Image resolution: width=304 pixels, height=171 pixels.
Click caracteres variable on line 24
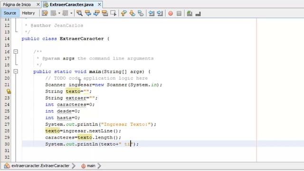72,104
